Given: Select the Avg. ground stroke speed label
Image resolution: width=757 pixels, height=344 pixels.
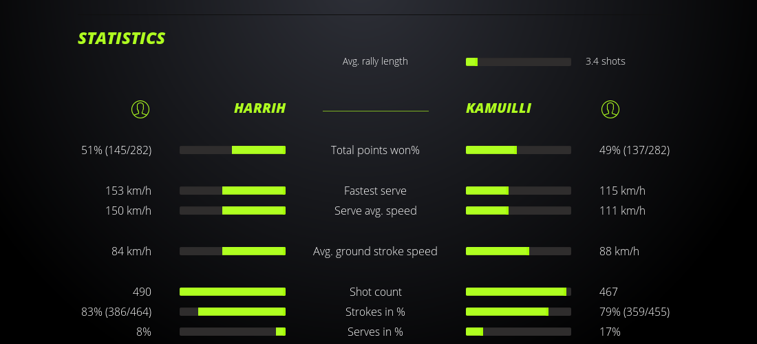Looking at the screenshot, I should pos(375,251).
